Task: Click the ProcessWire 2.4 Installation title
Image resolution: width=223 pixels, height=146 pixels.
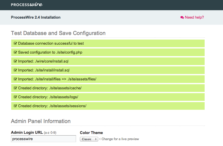Action: [36, 17]
